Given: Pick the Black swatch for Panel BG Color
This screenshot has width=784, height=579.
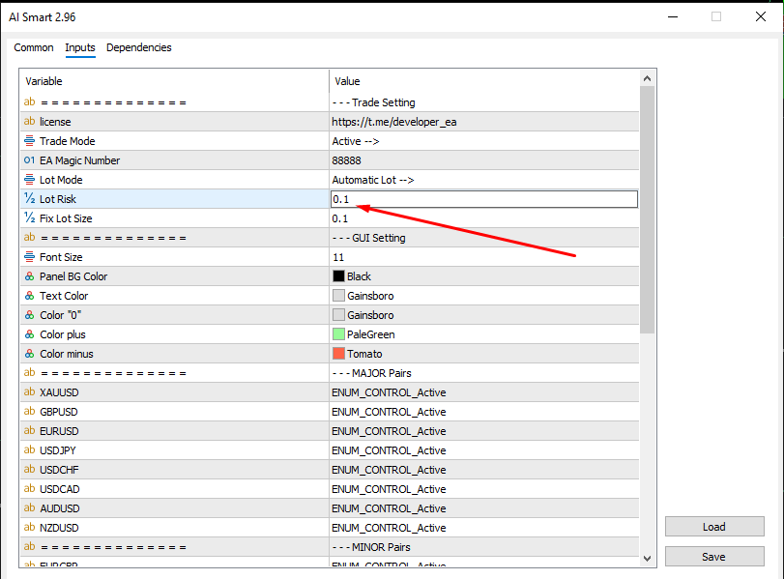Looking at the screenshot, I should click(x=338, y=276).
